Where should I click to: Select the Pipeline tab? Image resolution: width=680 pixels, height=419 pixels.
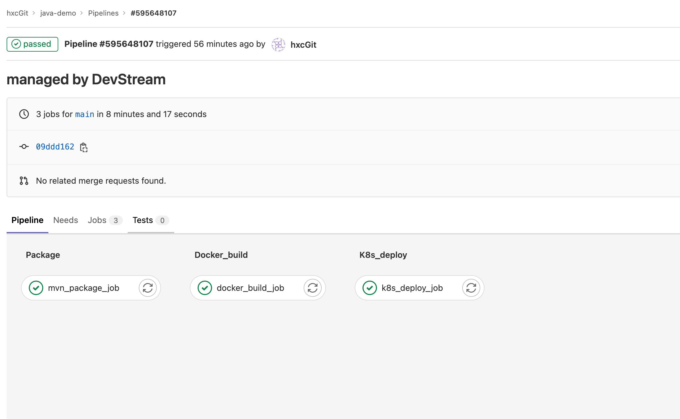click(x=27, y=220)
